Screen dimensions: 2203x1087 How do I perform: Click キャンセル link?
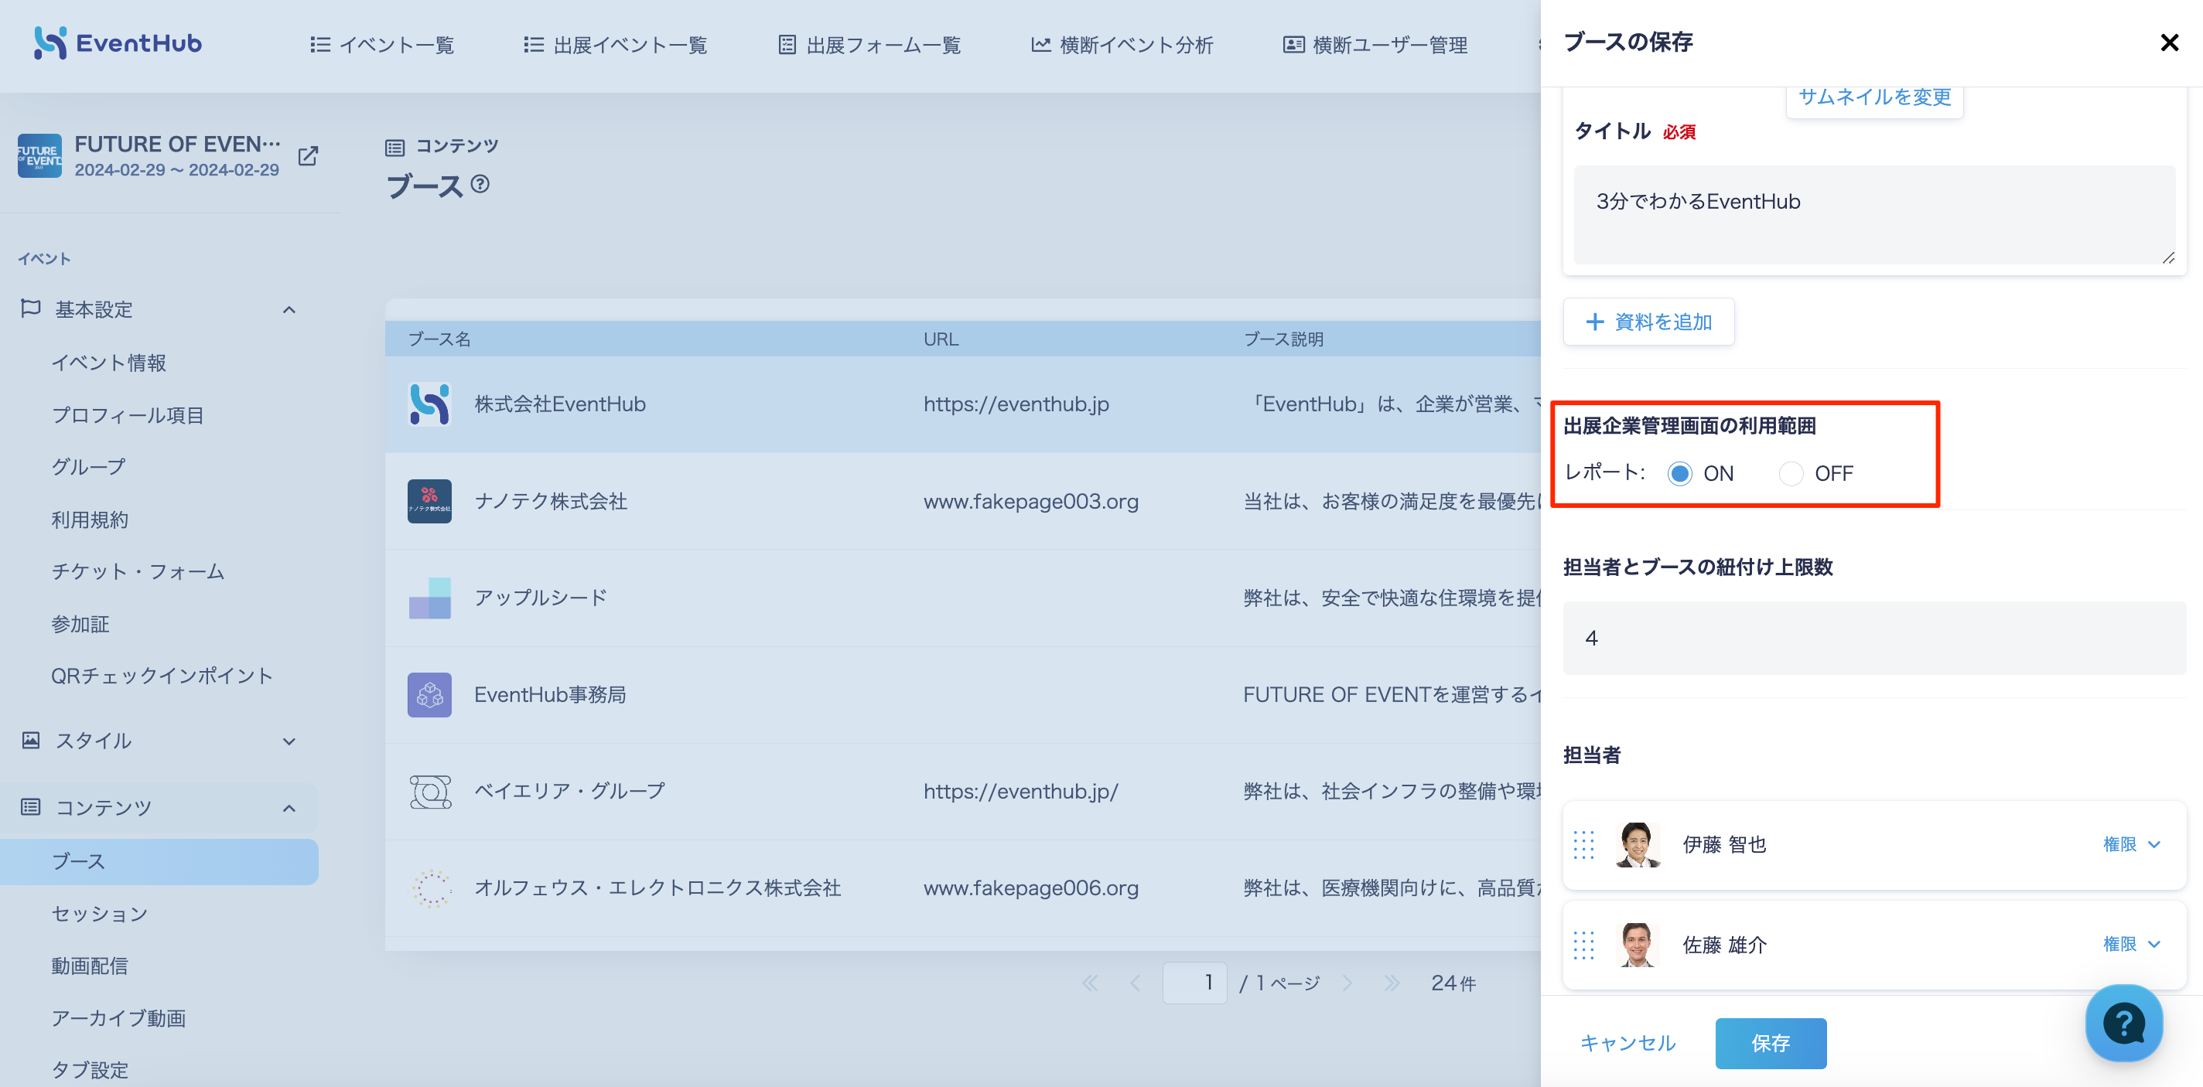pos(1627,1044)
